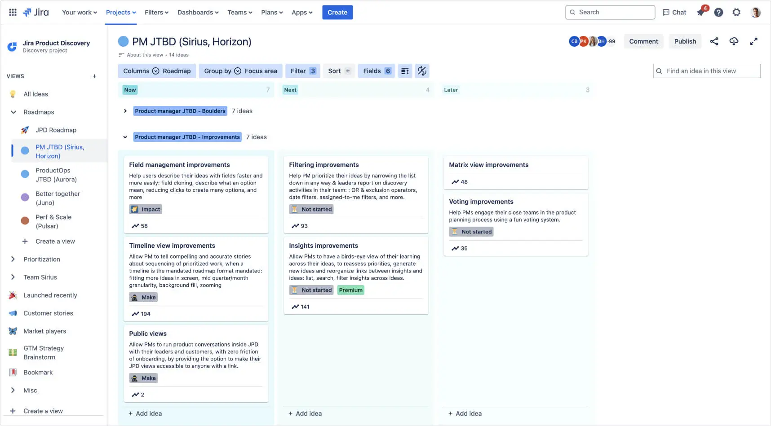Open the card layout density options icon

tap(404, 70)
